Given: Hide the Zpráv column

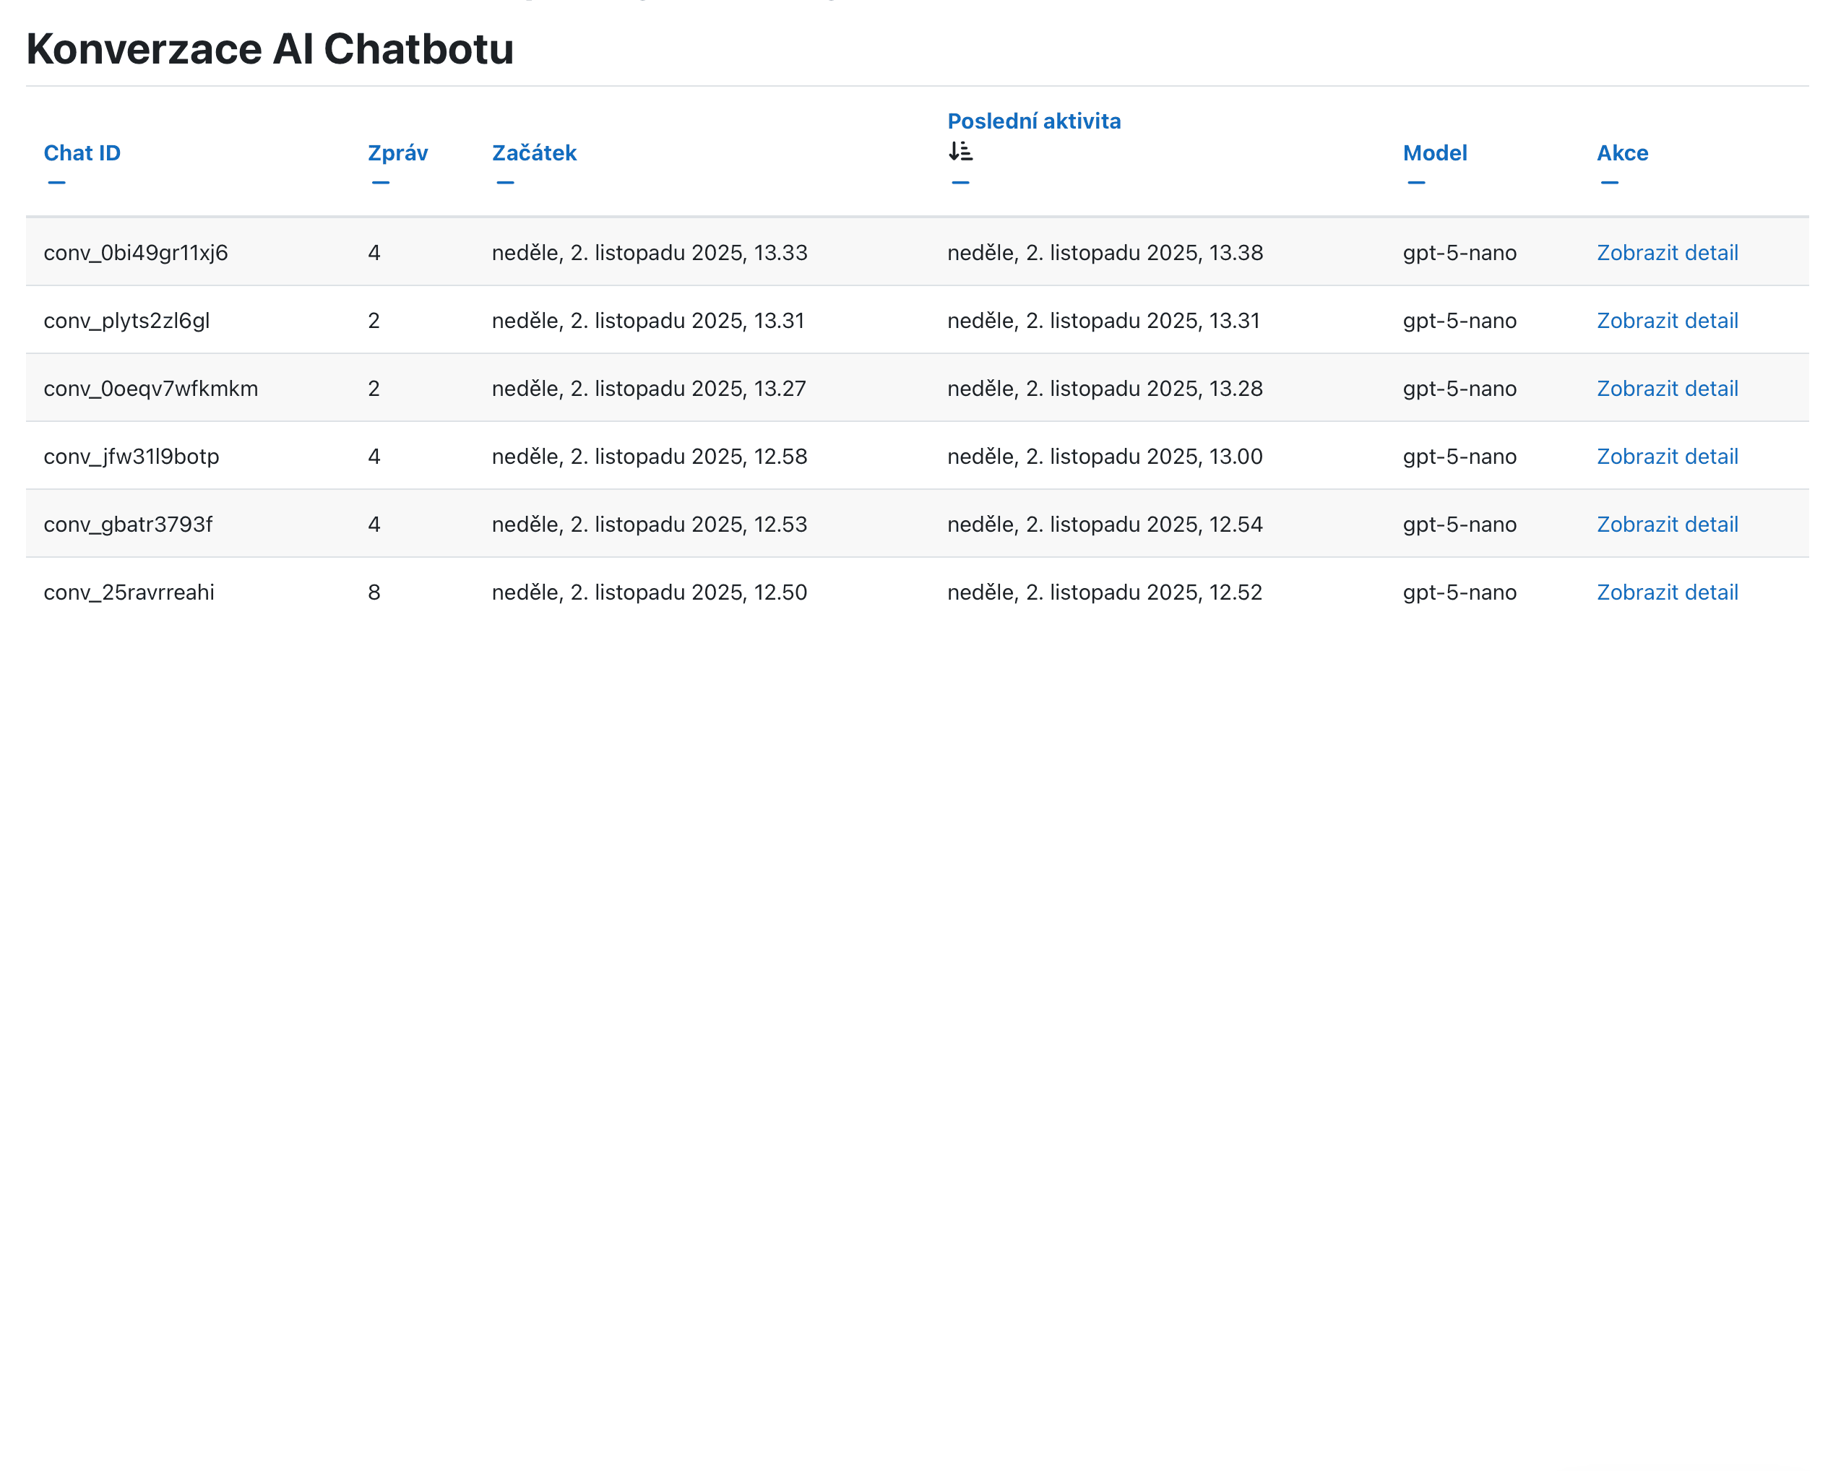Looking at the screenshot, I should coord(380,183).
